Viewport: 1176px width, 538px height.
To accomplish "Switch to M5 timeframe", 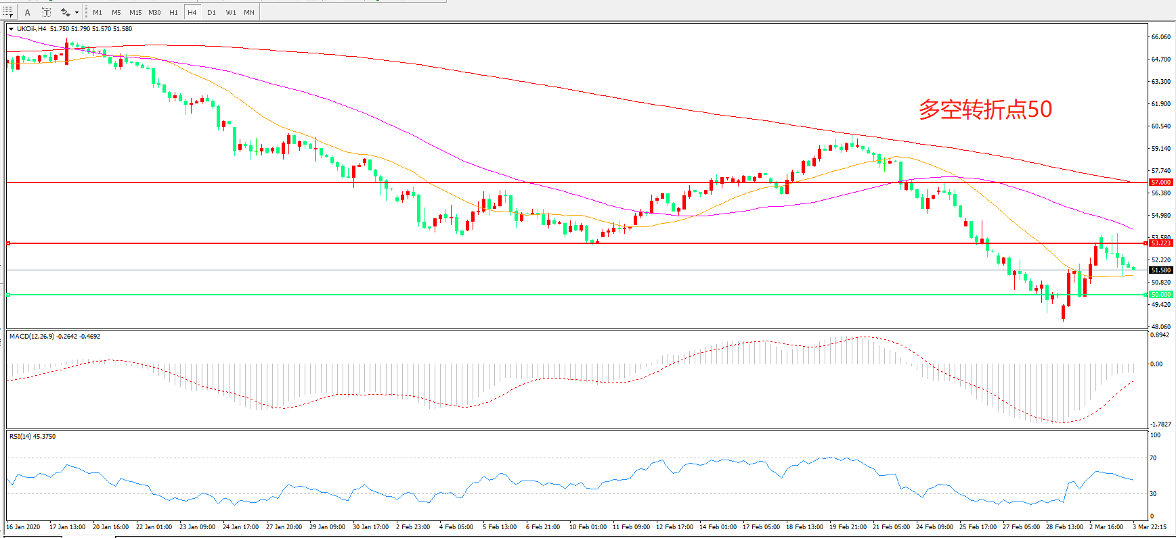I will pyautogui.click(x=116, y=12).
